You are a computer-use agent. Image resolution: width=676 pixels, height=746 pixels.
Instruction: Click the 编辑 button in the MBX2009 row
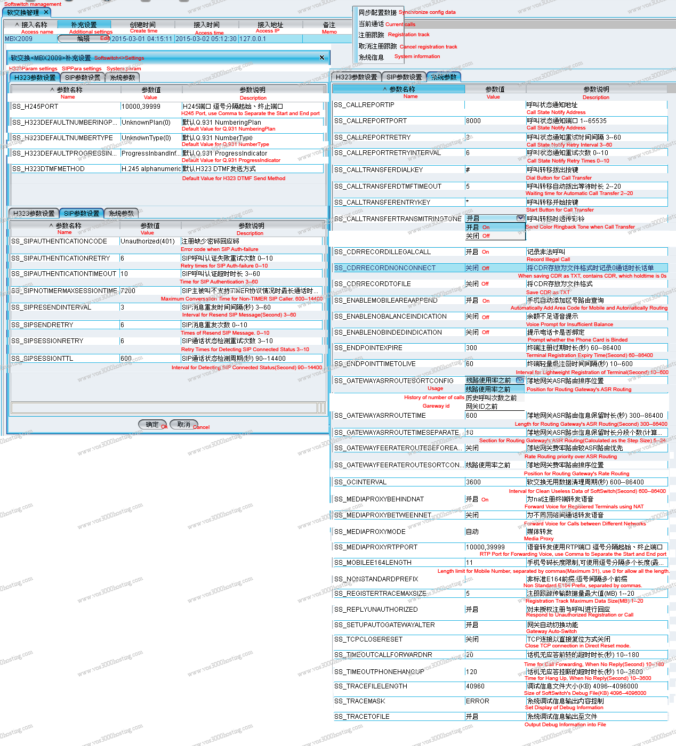pos(84,39)
